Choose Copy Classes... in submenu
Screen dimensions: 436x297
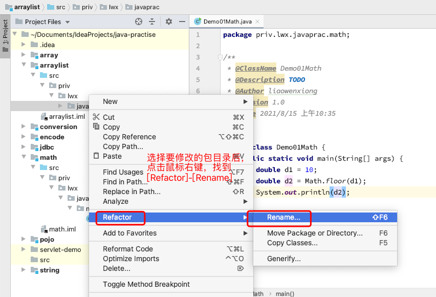tap(325, 243)
